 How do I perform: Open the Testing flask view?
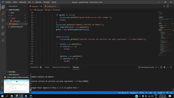[3, 40]
